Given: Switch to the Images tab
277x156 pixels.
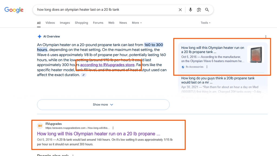Looking at the screenshot, I should (65, 23).
